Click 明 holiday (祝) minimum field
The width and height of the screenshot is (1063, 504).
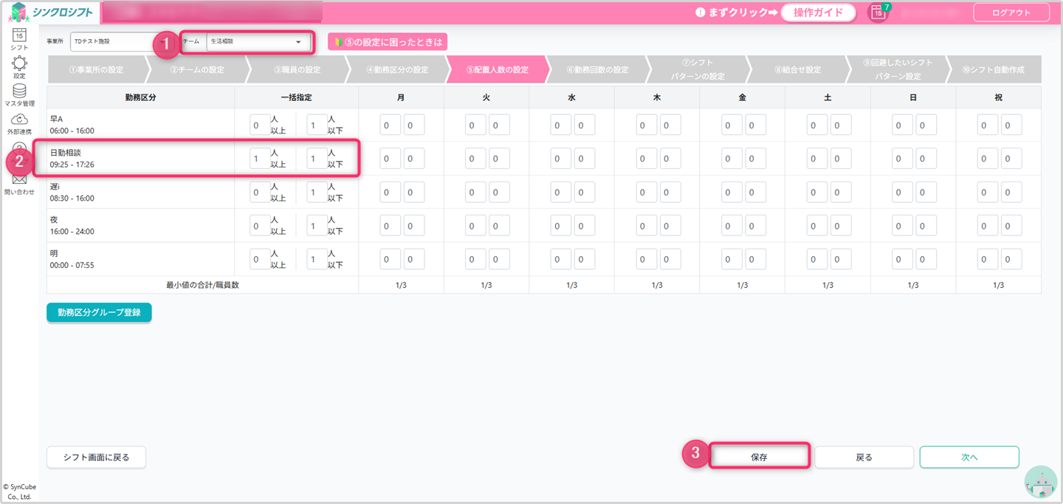pos(988,260)
